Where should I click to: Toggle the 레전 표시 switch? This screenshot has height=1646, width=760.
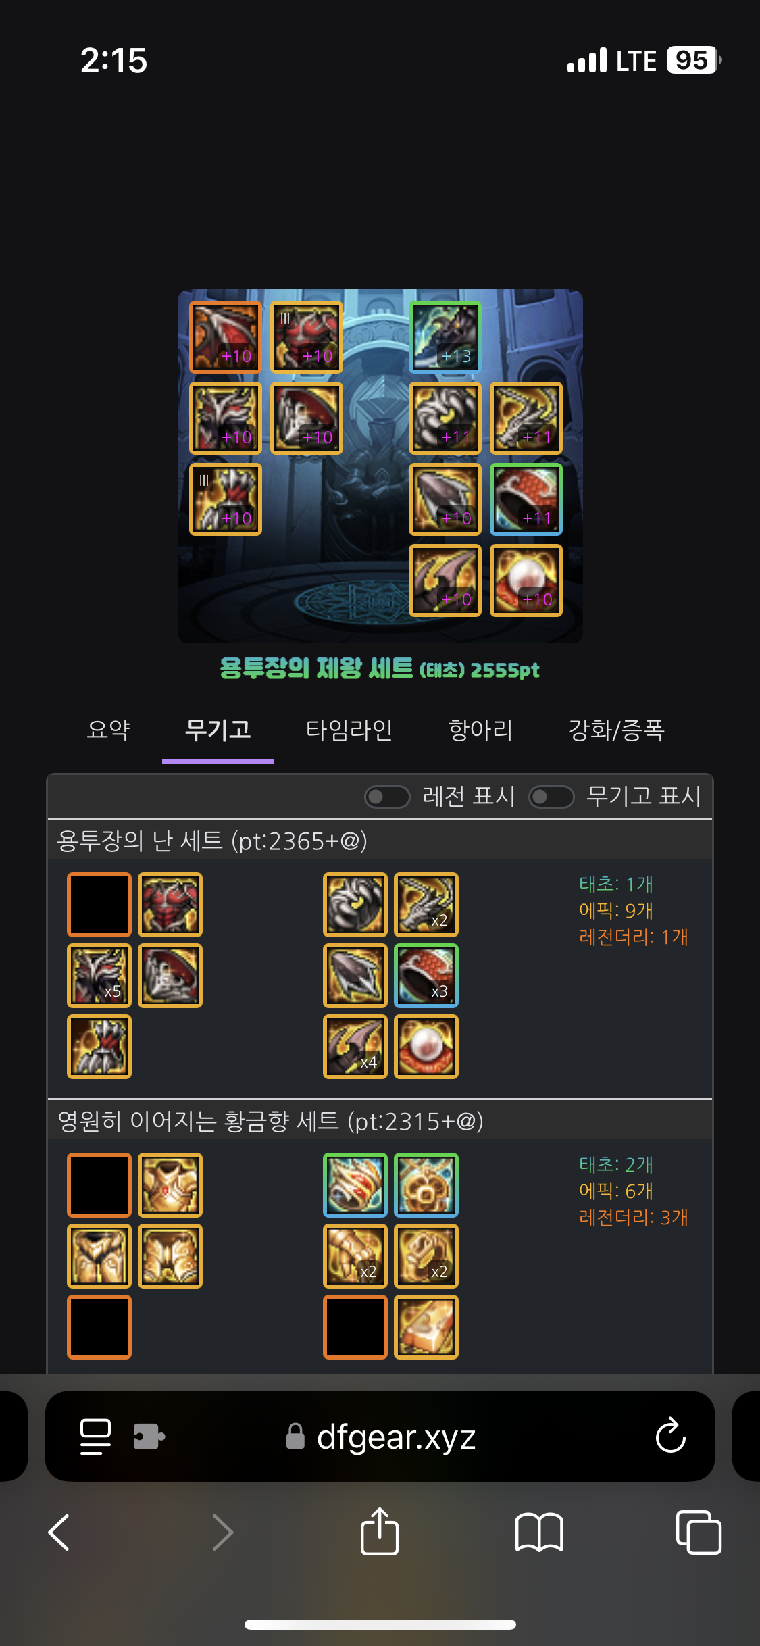(x=387, y=797)
